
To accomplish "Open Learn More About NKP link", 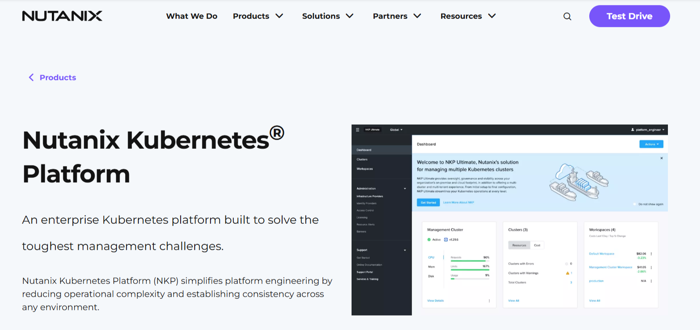I will pos(459,202).
